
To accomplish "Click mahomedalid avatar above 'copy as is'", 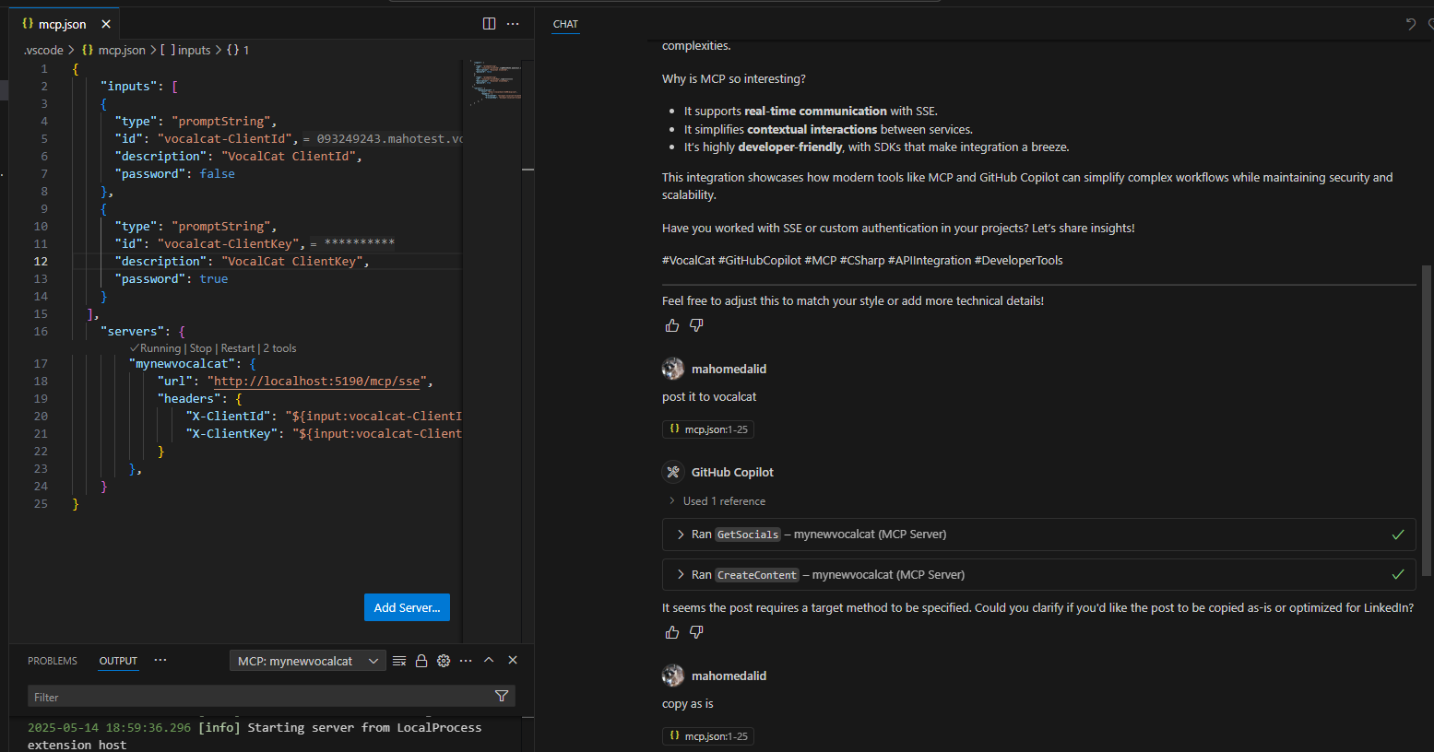I will pyautogui.click(x=673, y=676).
